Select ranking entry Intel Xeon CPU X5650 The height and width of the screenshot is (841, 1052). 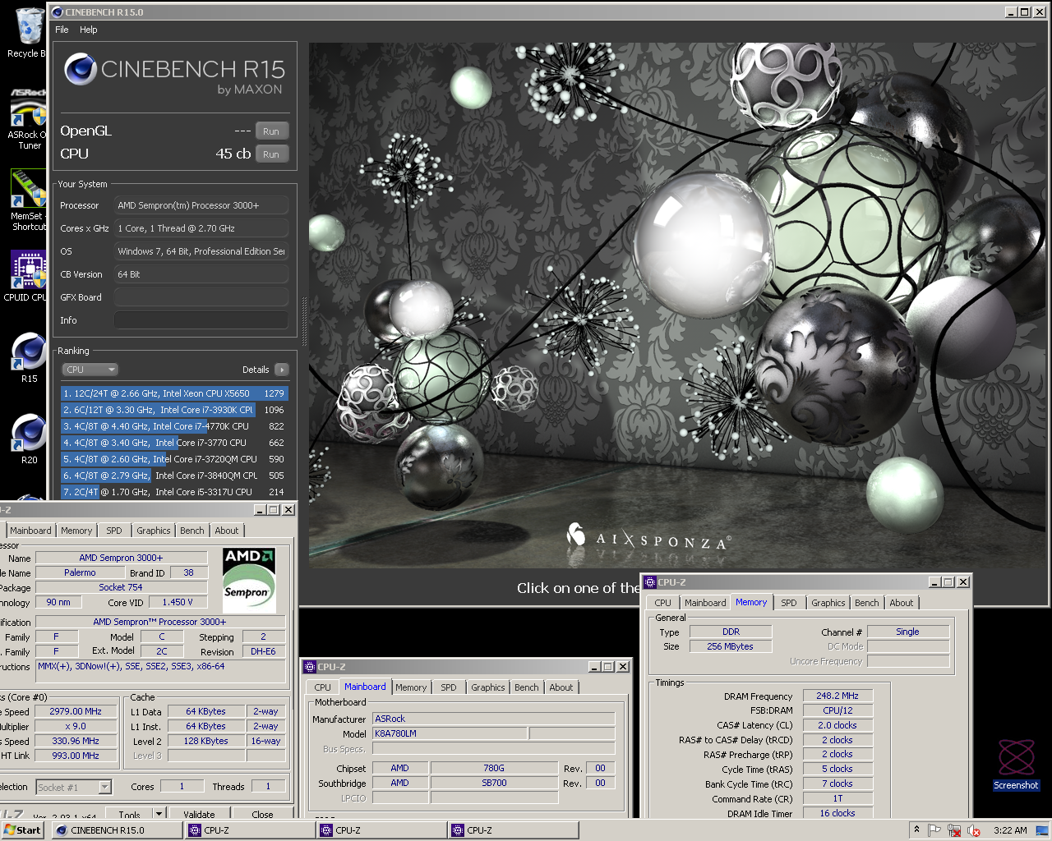point(174,393)
